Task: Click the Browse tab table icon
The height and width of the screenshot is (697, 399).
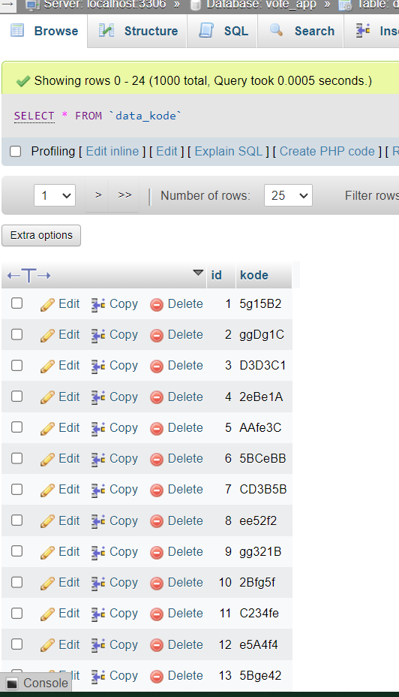Action: pyautogui.click(x=17, y=30)
